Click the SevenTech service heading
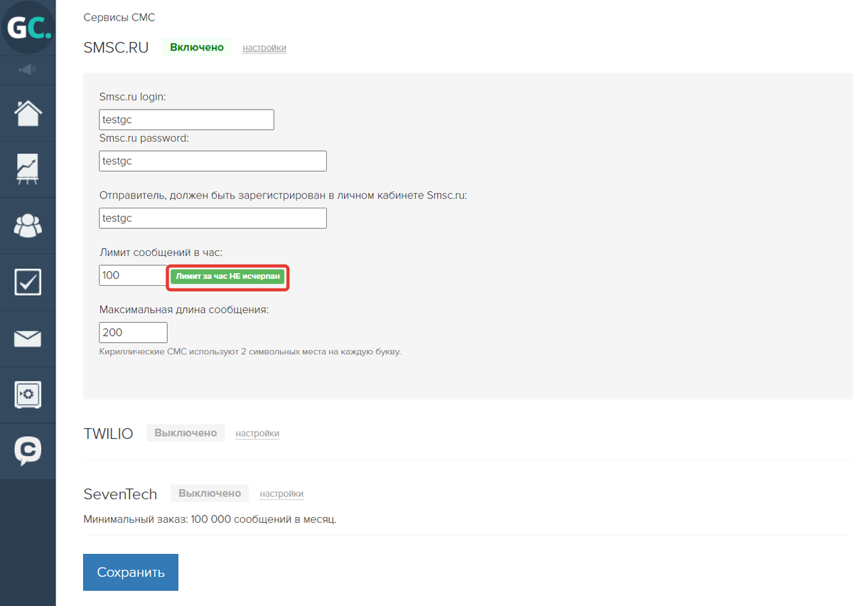The height and width of the screenshot is (606, 853). pos(120,494)
